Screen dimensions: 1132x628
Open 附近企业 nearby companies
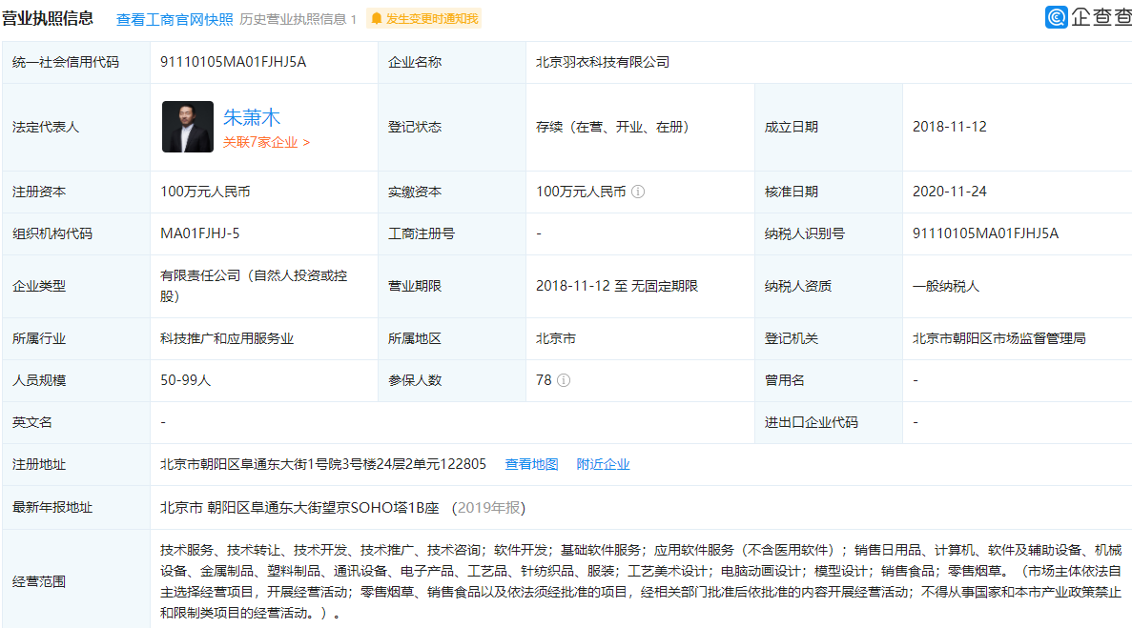point(603,464)
